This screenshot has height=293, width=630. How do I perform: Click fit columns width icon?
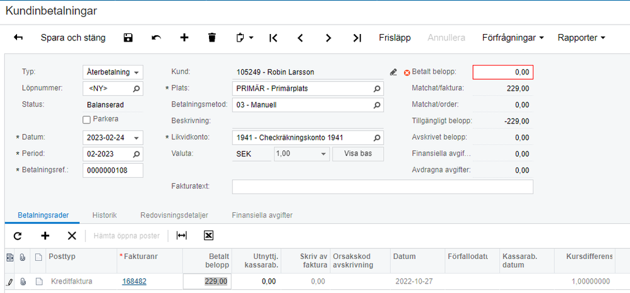[182, 236]
